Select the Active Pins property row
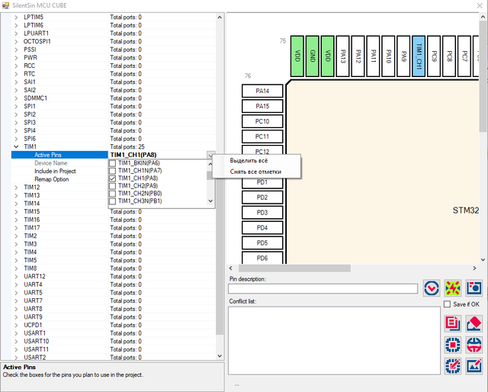Screen dimensions: 488x392 (x=114, y=155)
